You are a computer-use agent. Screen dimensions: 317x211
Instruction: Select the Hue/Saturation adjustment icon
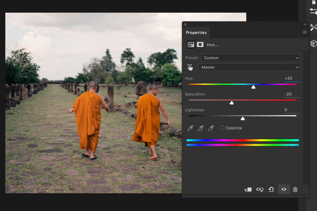[x=190, y=44]
